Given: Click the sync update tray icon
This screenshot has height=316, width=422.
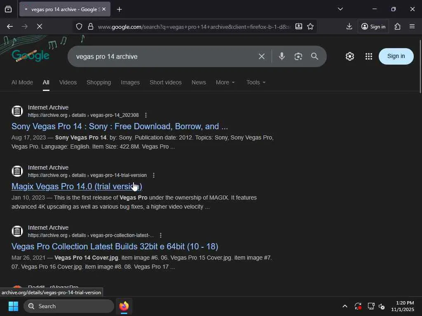Looking at the screenshot, I should click(358, 306).
